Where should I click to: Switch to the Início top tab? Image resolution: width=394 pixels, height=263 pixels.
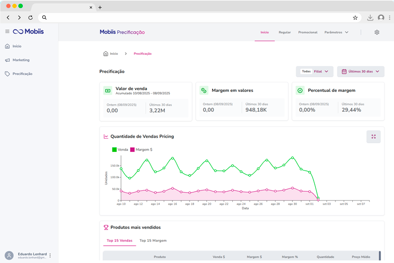[x=264, y=32]
